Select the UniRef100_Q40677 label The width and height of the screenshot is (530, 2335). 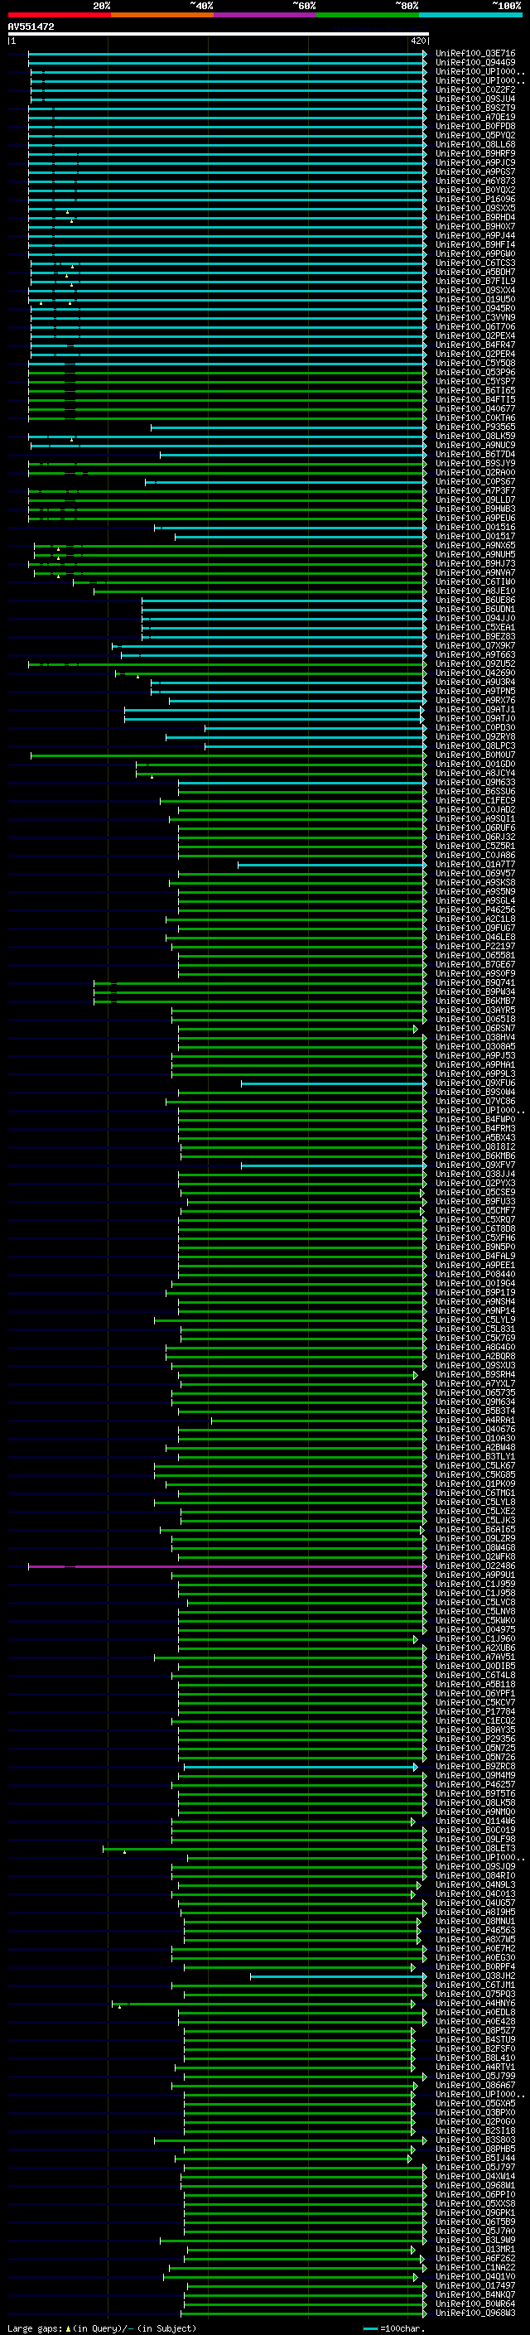(475, 409)
